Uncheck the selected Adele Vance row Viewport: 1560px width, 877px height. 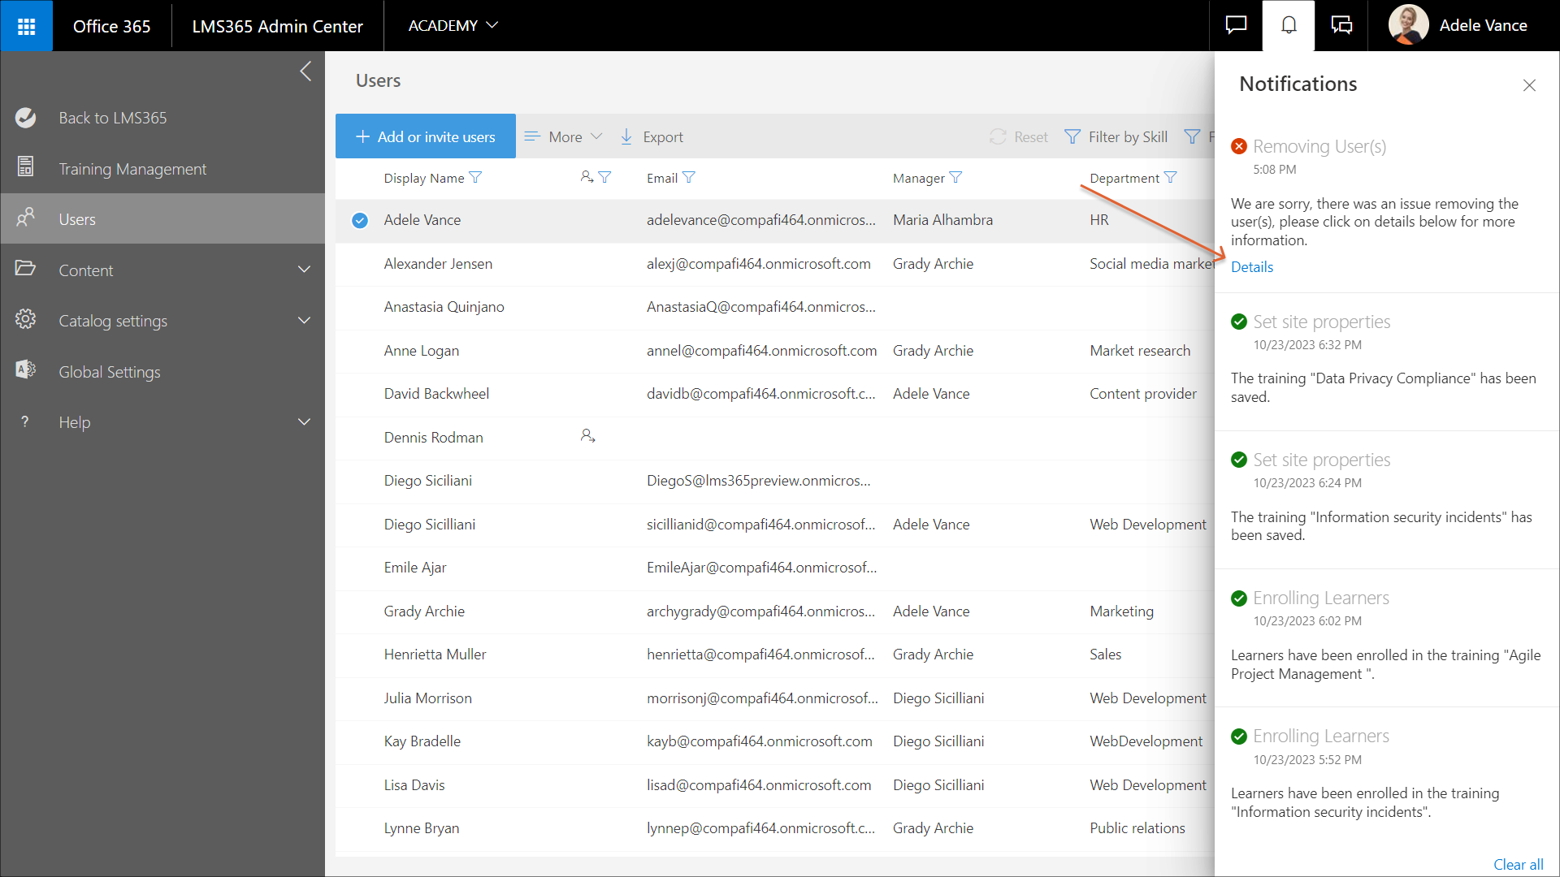pos(360,220)
